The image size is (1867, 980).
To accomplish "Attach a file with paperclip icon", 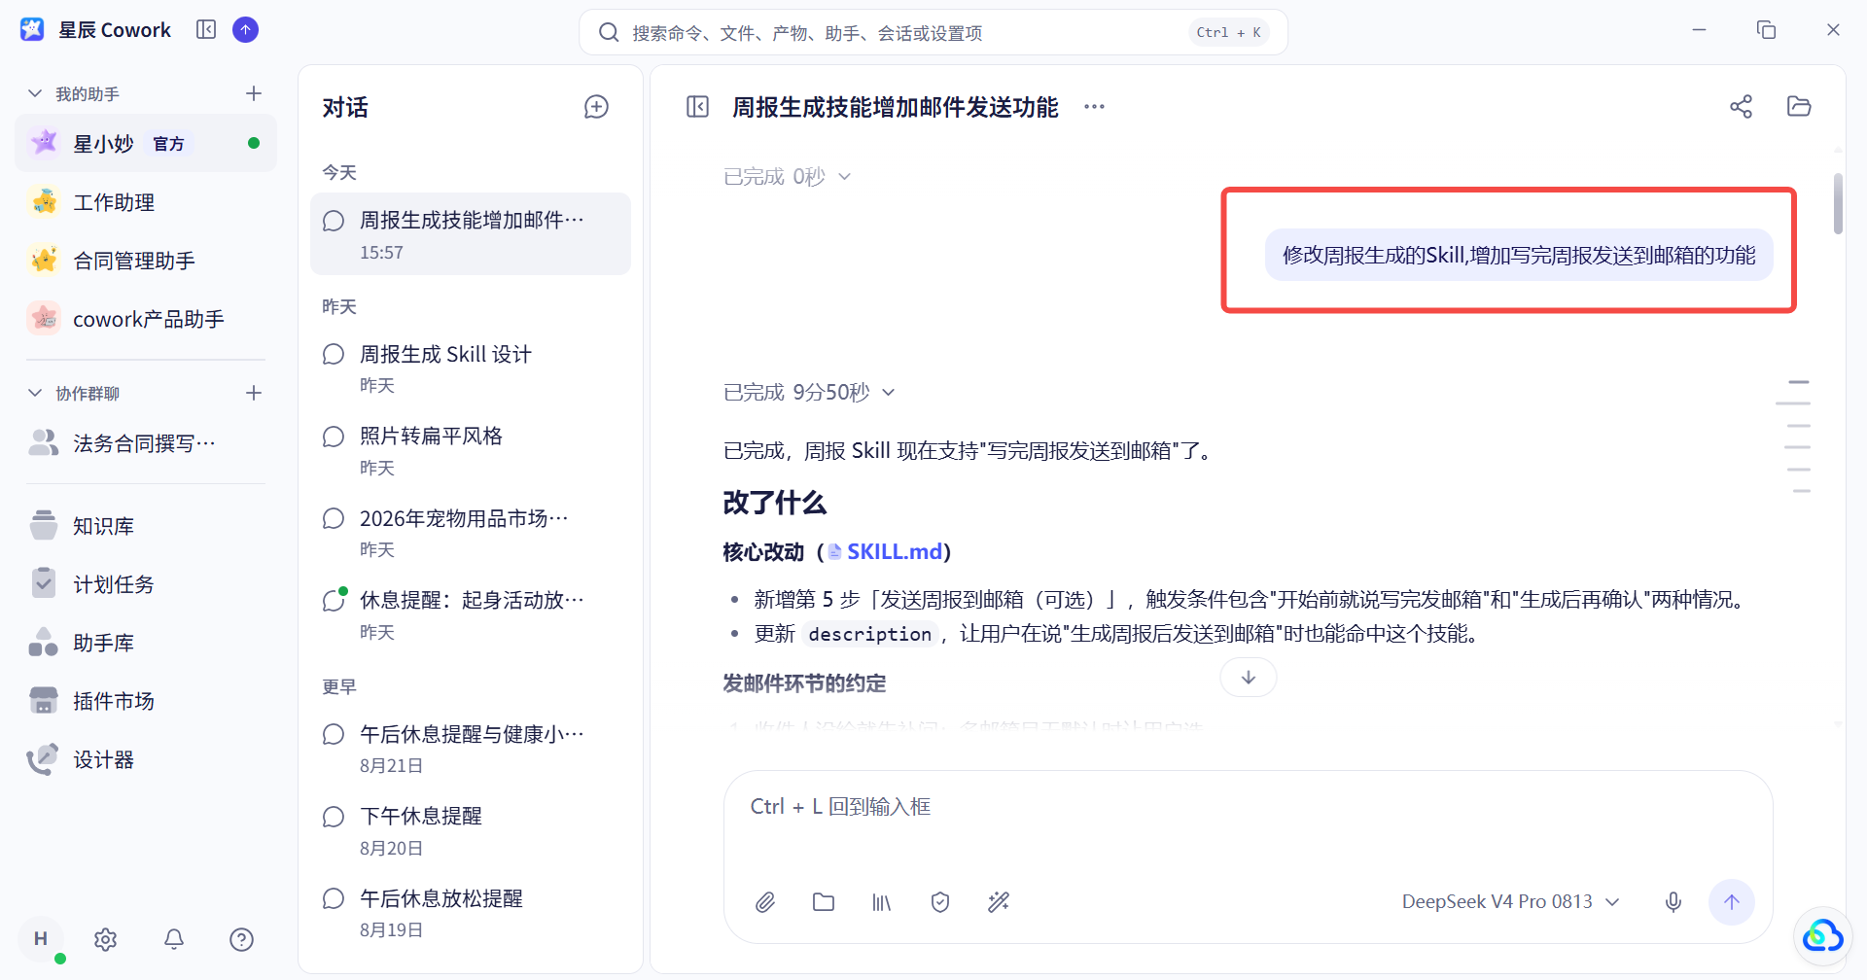I will click(x=765, y=902).
